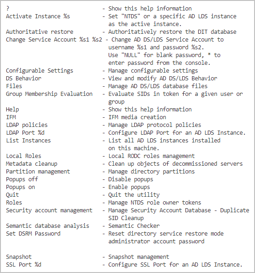The image size is (255, 273).
Task: Click the "LDAP Port %d" command text
Action: click(25, 133)
